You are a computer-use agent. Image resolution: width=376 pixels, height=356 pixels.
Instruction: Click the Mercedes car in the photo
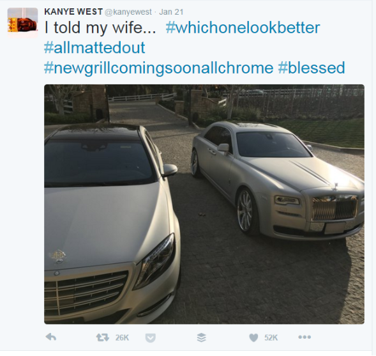click(112, 223)
